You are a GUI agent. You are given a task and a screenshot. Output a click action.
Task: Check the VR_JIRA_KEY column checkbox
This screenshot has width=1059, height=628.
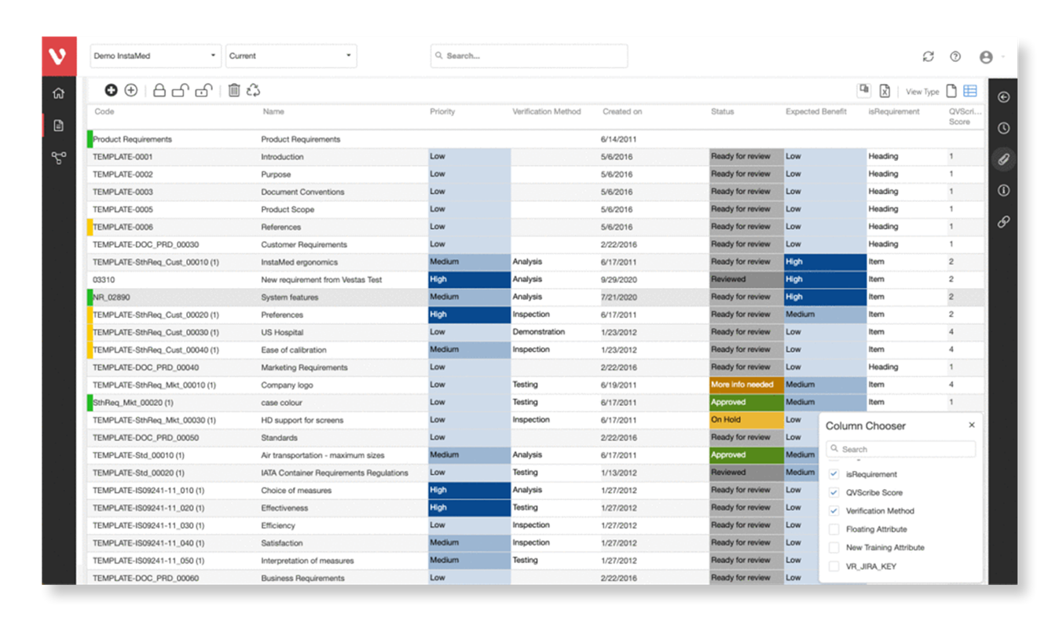834,566
